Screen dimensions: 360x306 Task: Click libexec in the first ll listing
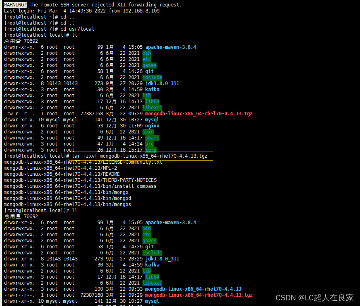[152, 108]
